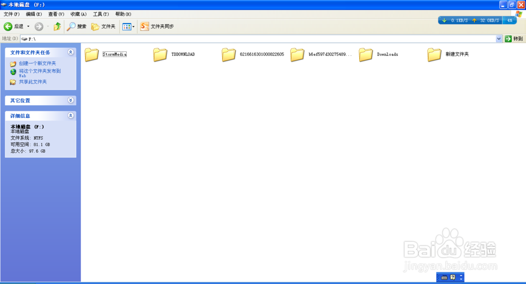The height and width of the screenshot is (284, 526).
Task: Select the 6216616301000822605 folder icon
Action: pos(228,54)
